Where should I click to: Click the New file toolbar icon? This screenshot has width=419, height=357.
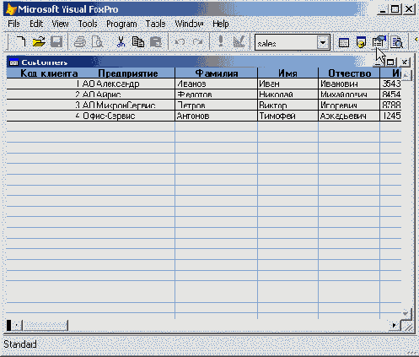pos(21,42)
